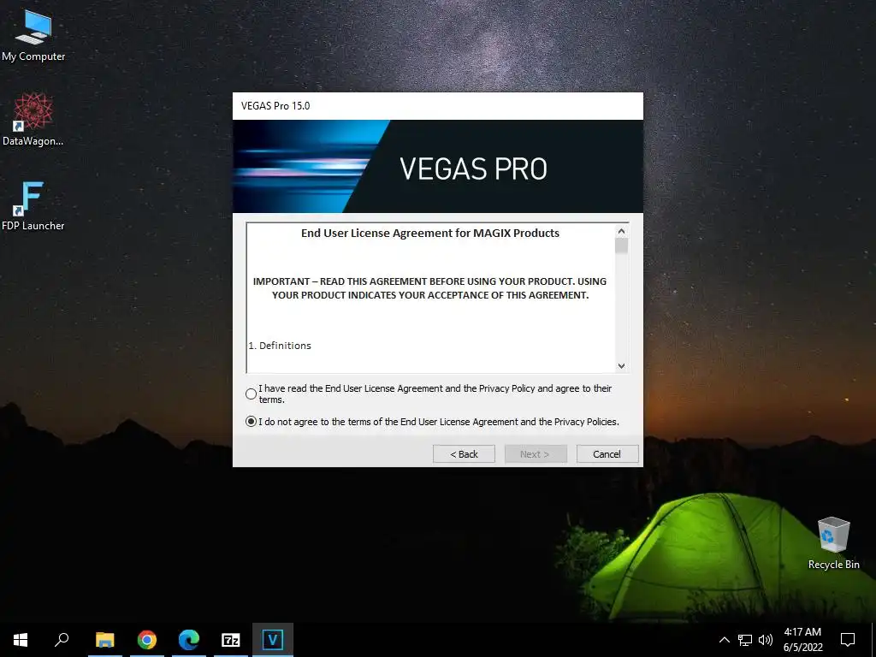Open the Windows Start menu
The image size is (876, 657).
pos(21,640)
